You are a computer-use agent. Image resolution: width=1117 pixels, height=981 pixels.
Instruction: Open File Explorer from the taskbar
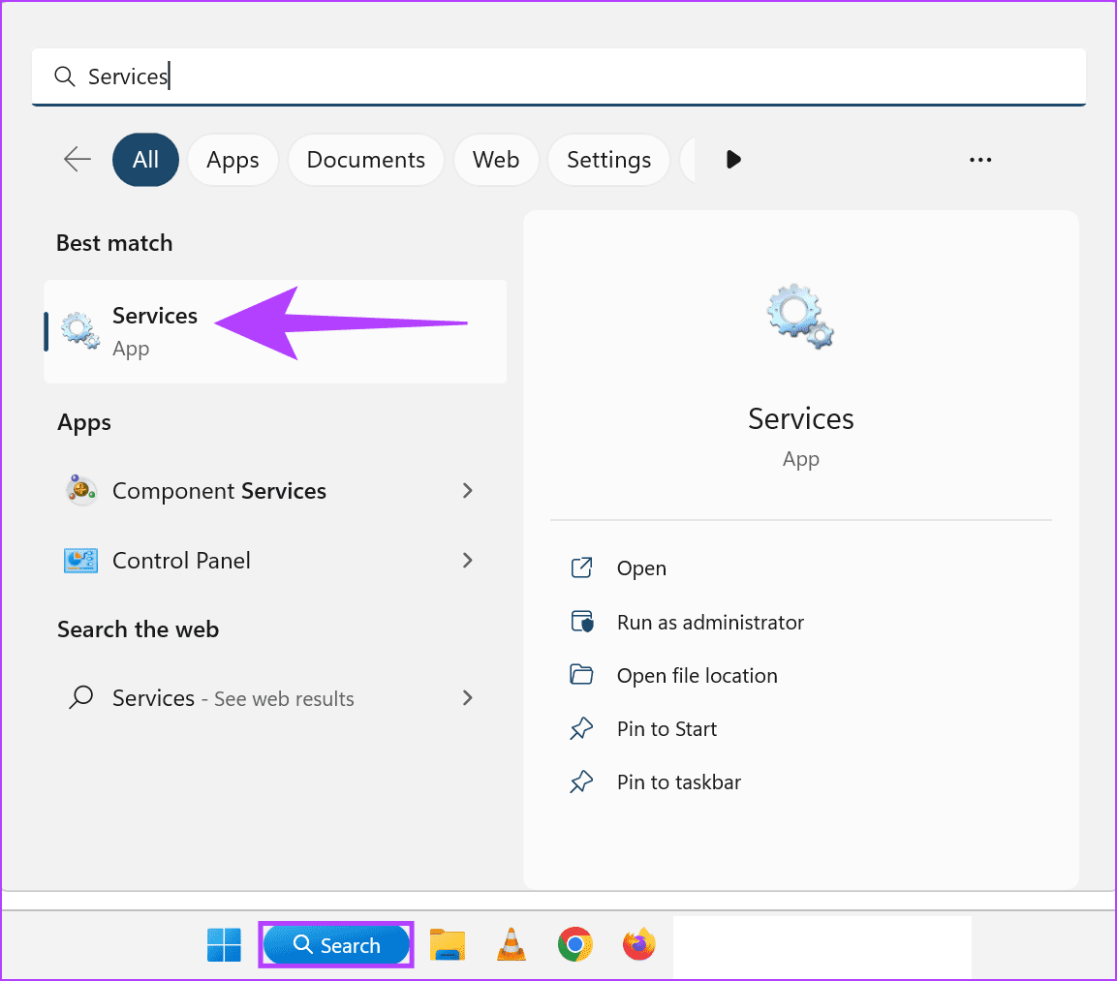click(x=448, y=945)
